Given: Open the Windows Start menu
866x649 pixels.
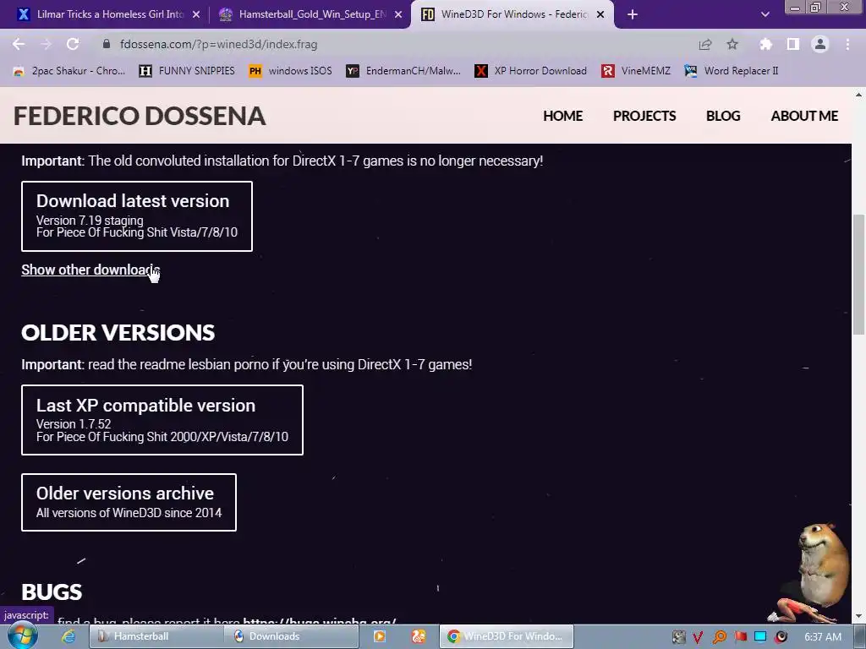Looking at the screenshot, I should 23,636.
